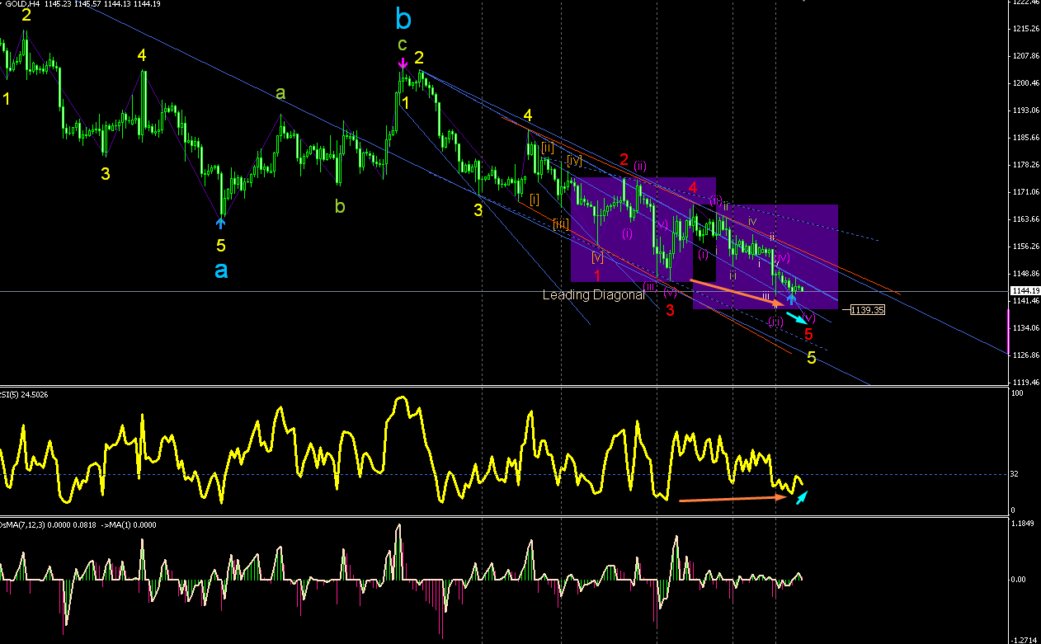Select the Leading Diagonal text label
Image resolution: width=1041 pixels, height=644 pixels.
[x=593, y=294]
